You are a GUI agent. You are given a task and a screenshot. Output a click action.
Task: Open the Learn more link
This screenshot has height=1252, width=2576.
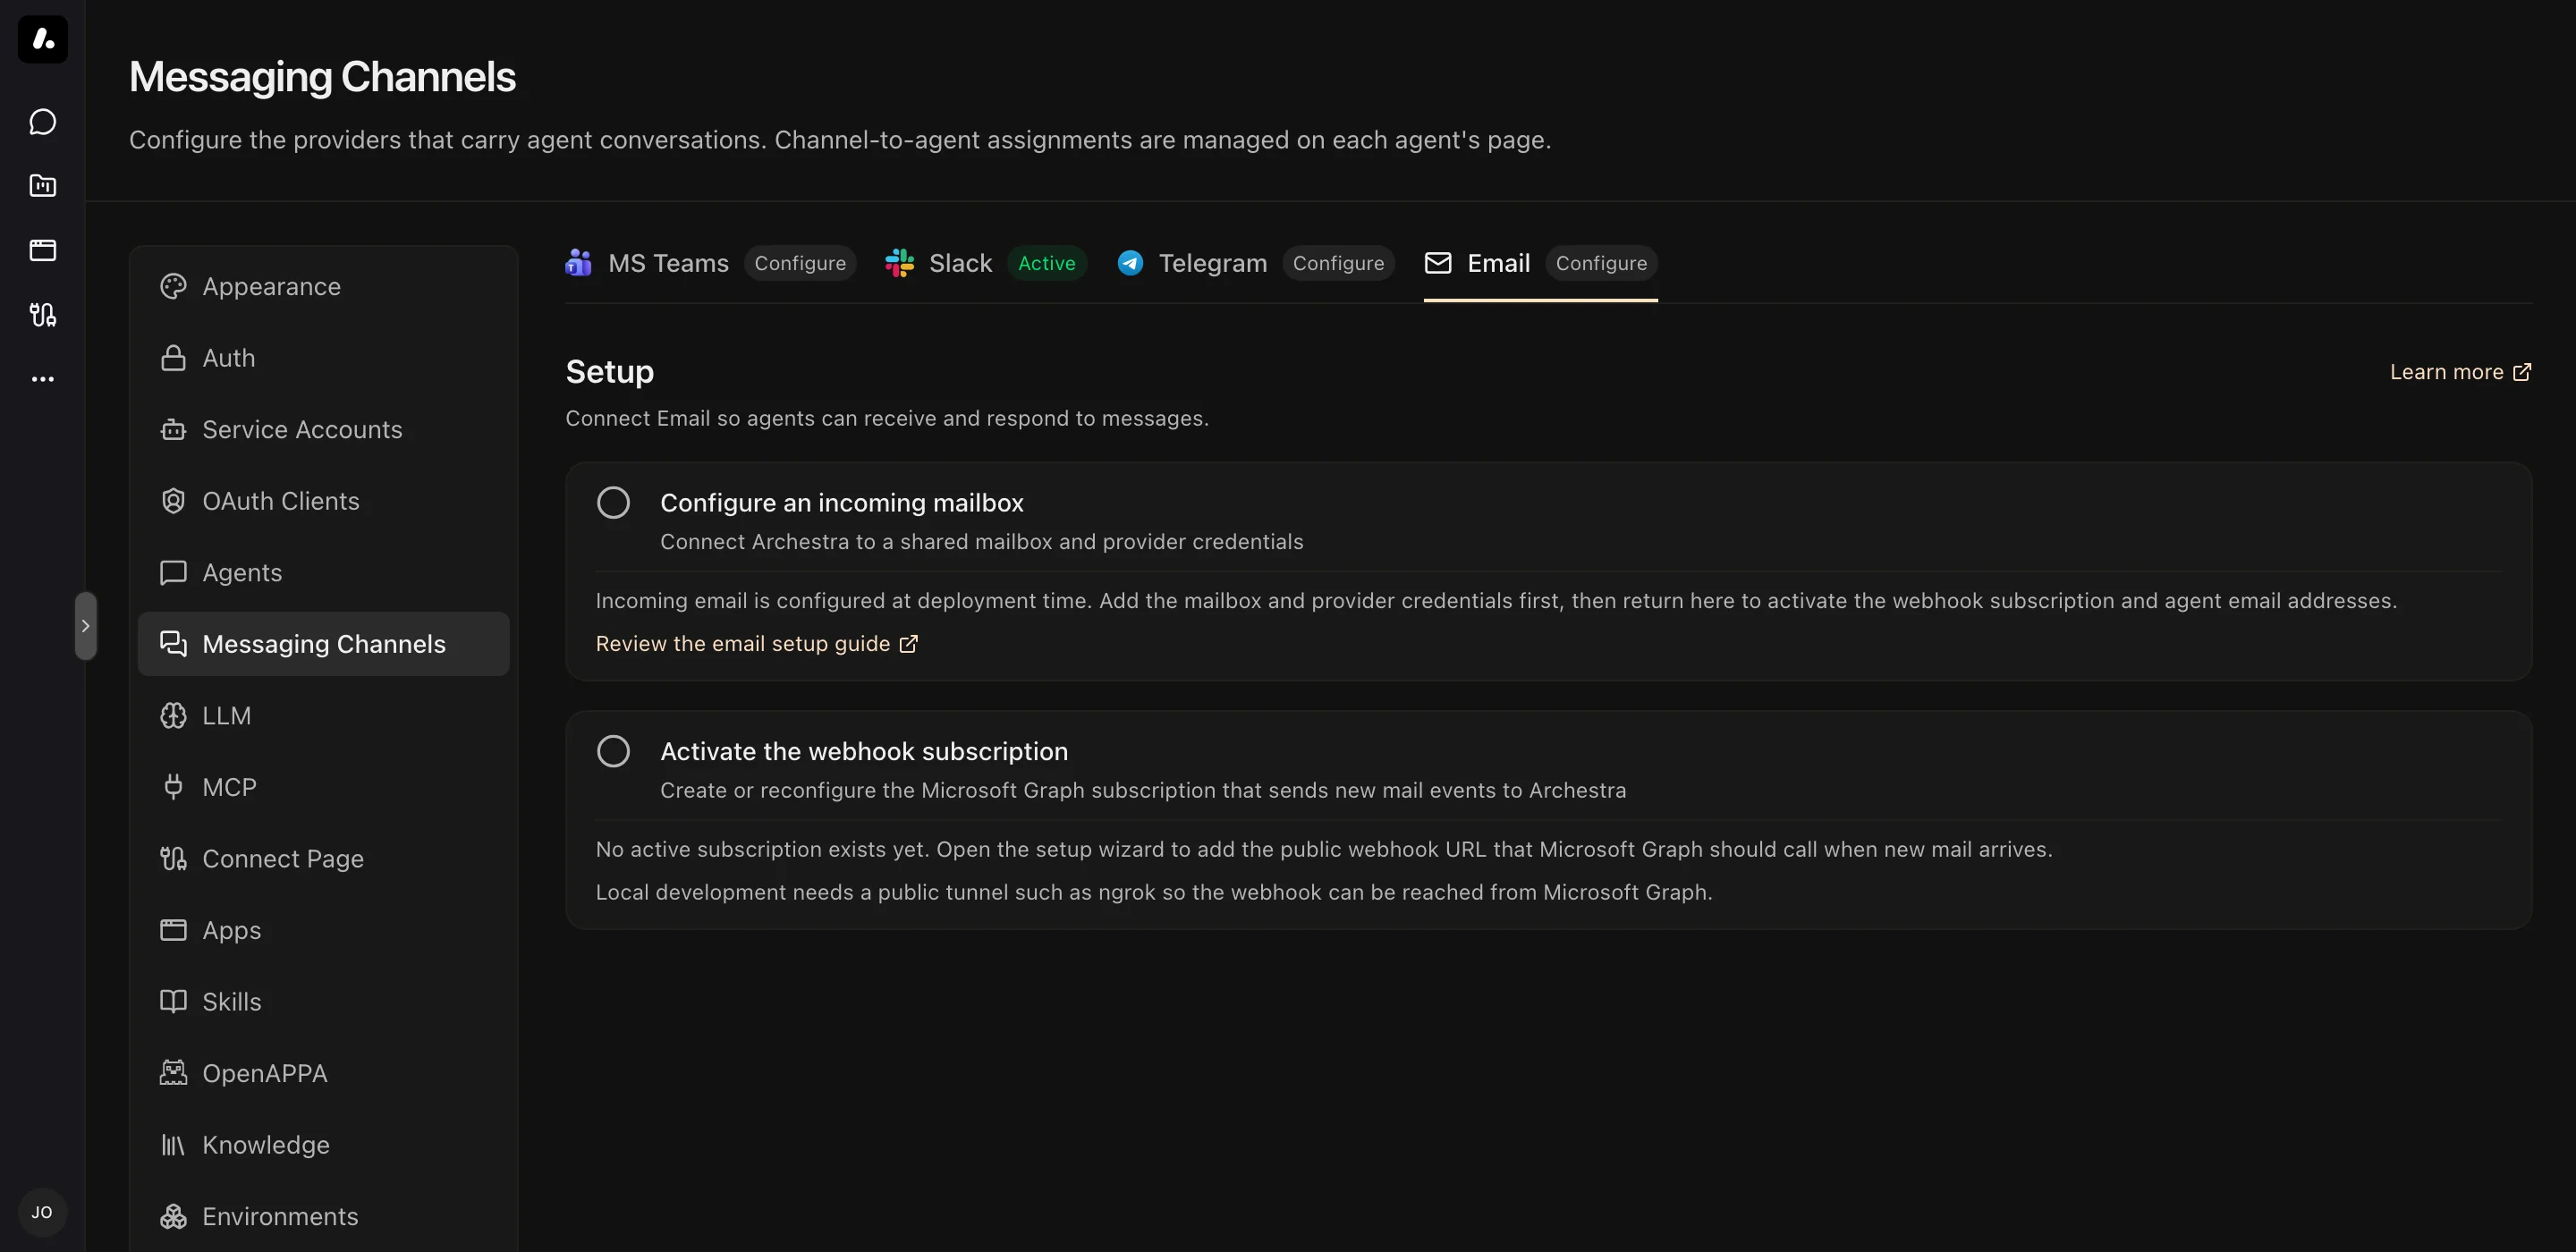tap(2460, 372)
